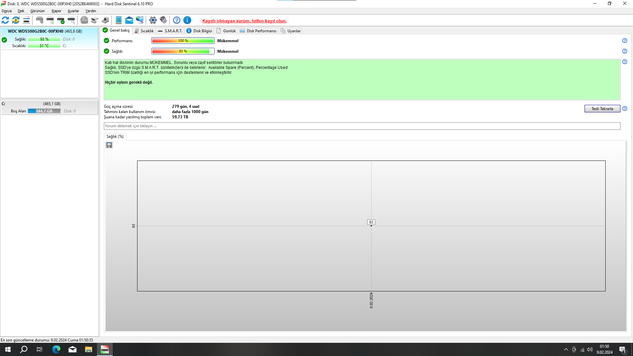Screen dimensions: 633x356
Task: Open the notepad report icon in toolbar
Action: 119,20
